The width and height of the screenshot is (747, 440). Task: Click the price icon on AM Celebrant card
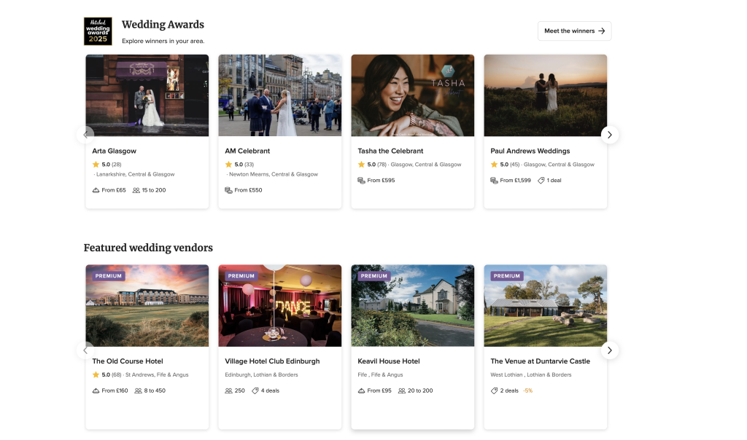click(x=228, y=190)
